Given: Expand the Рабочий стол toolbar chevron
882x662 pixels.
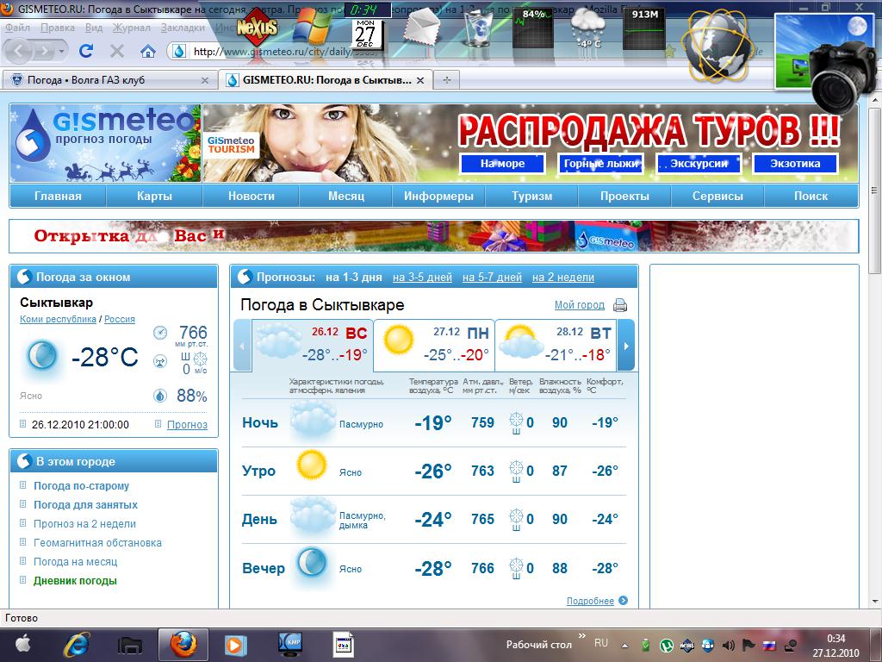Looking at the screenshot, I should pyautogui.click(x=582, y=636).
